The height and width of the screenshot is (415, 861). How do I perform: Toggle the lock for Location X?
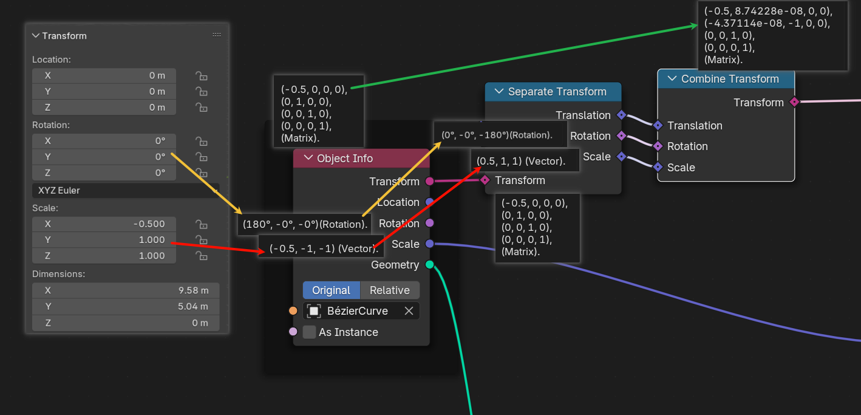201,76
